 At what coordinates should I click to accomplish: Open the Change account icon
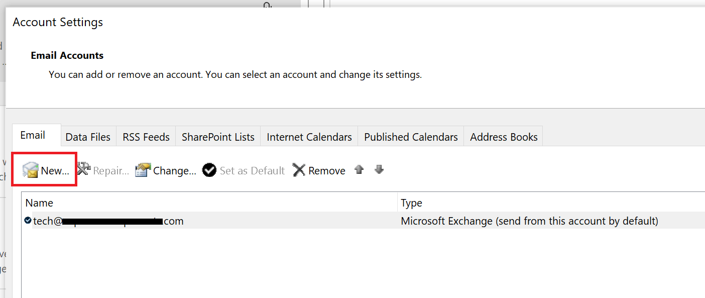143,170
